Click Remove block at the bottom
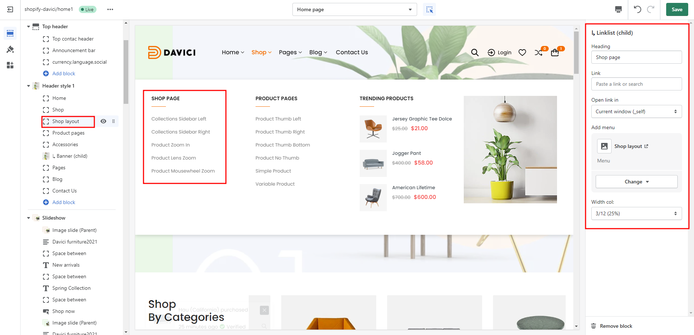The height and width of the screenshot is (335, 694). click(616, 326)
